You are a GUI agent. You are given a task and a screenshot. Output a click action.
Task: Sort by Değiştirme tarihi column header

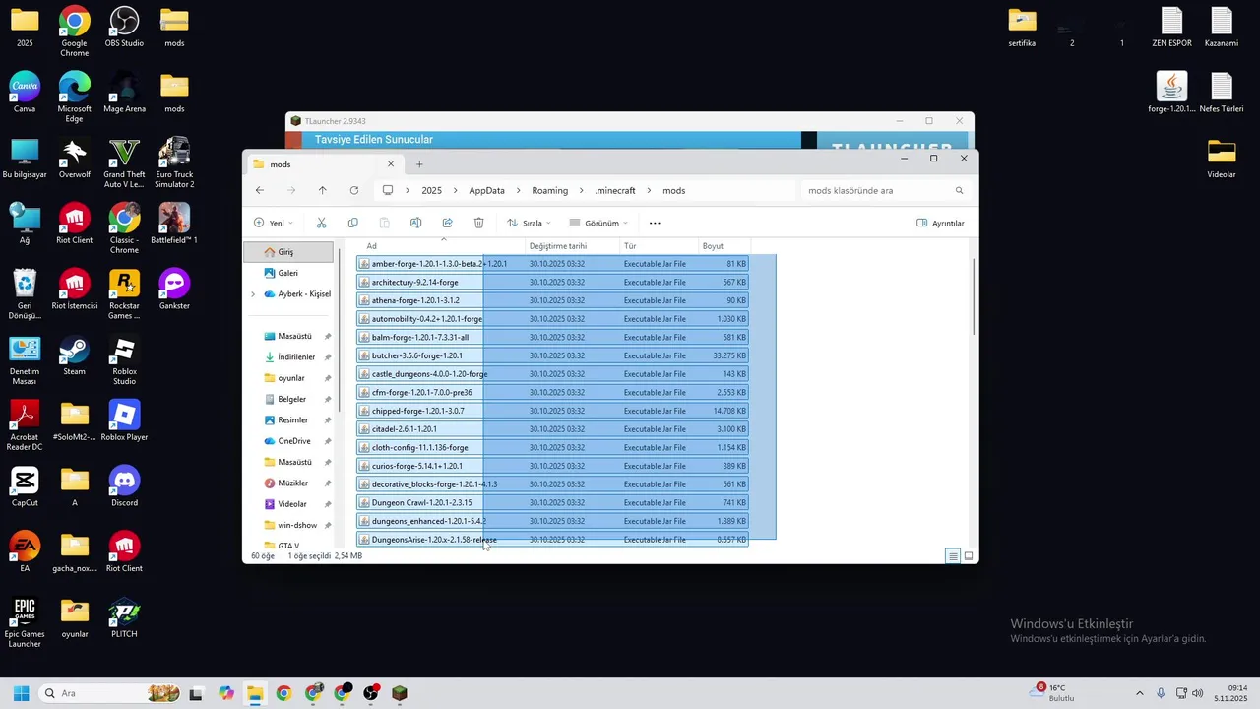coord(572,246)
